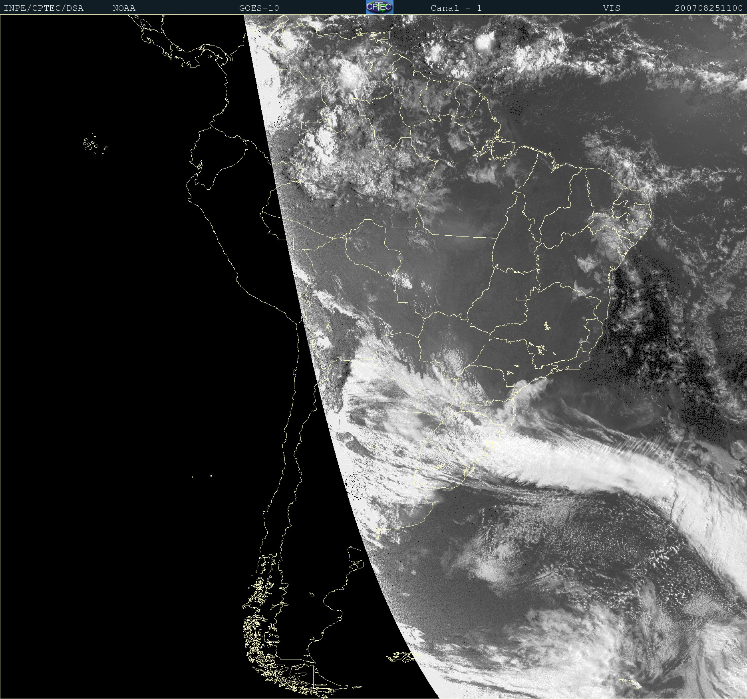
Task: Click the GOES-10 satellite label
Action: tap(259, 8)
